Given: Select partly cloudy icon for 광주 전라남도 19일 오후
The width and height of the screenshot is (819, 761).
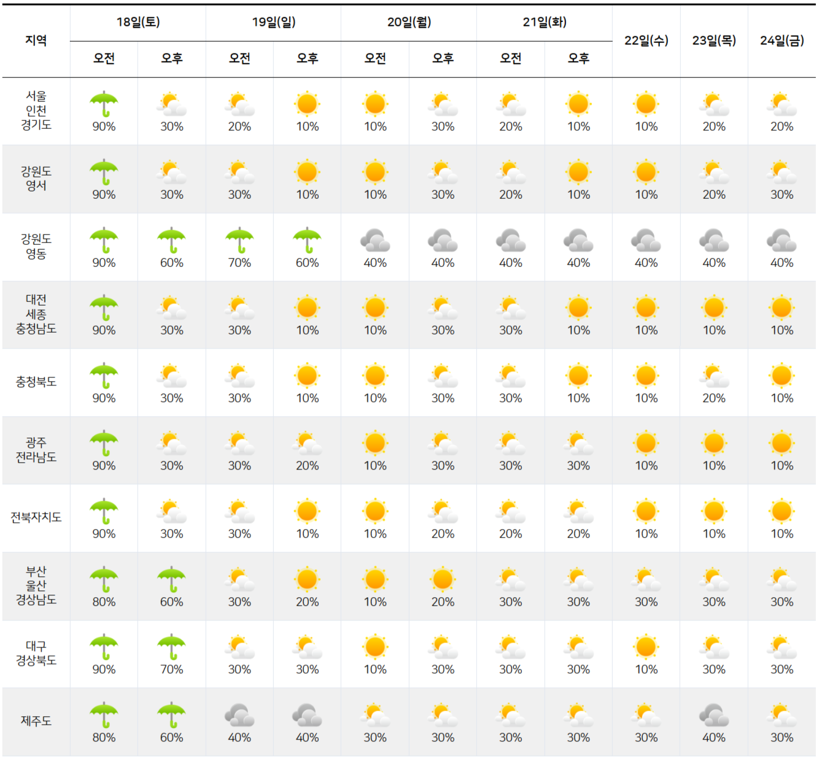Looking at the screenshot, I should (307, 444).
